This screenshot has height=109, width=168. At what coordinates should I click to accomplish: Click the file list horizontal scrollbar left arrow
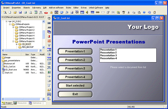click(x=3, y=99)
